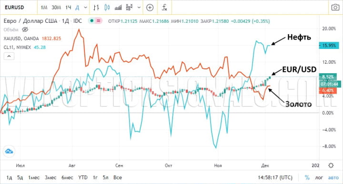Open the EURUSD symbol search field
The width and height of the screenshot is (343, 184).
click(14, 8)
